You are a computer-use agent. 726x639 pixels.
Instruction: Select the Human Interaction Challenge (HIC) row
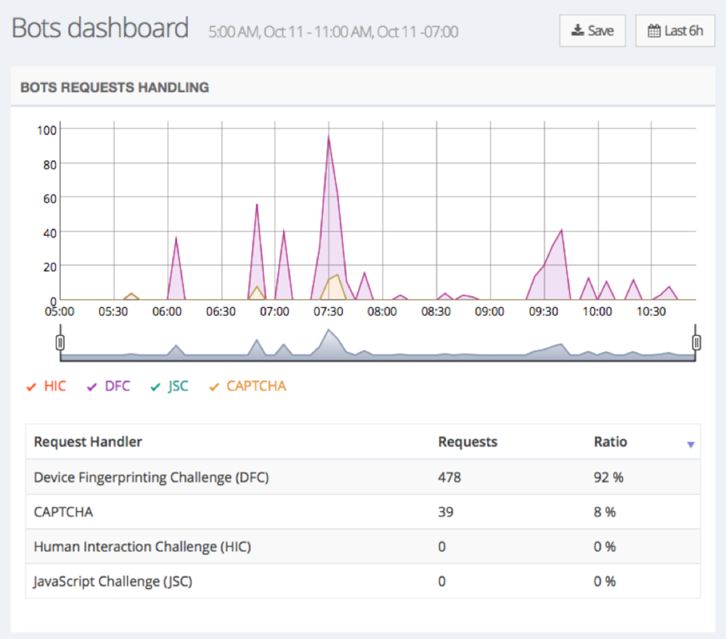coord(363,546)
